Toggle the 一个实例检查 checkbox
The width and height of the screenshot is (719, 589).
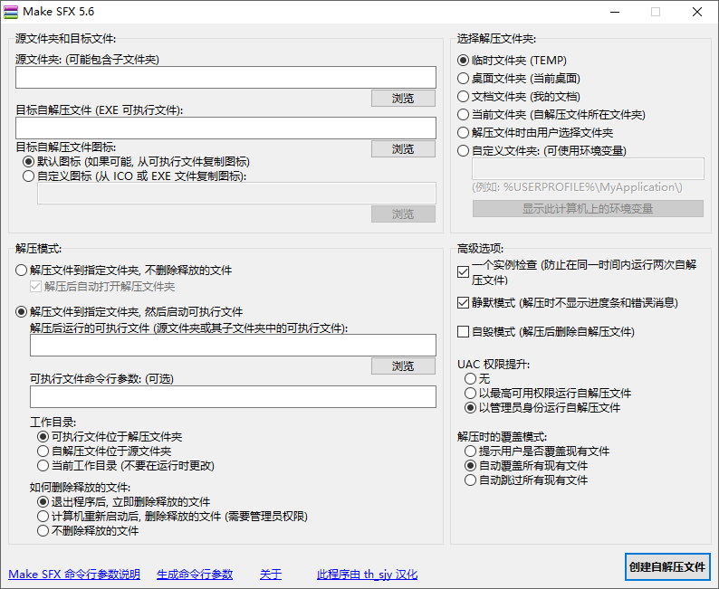tap(464, 271)
